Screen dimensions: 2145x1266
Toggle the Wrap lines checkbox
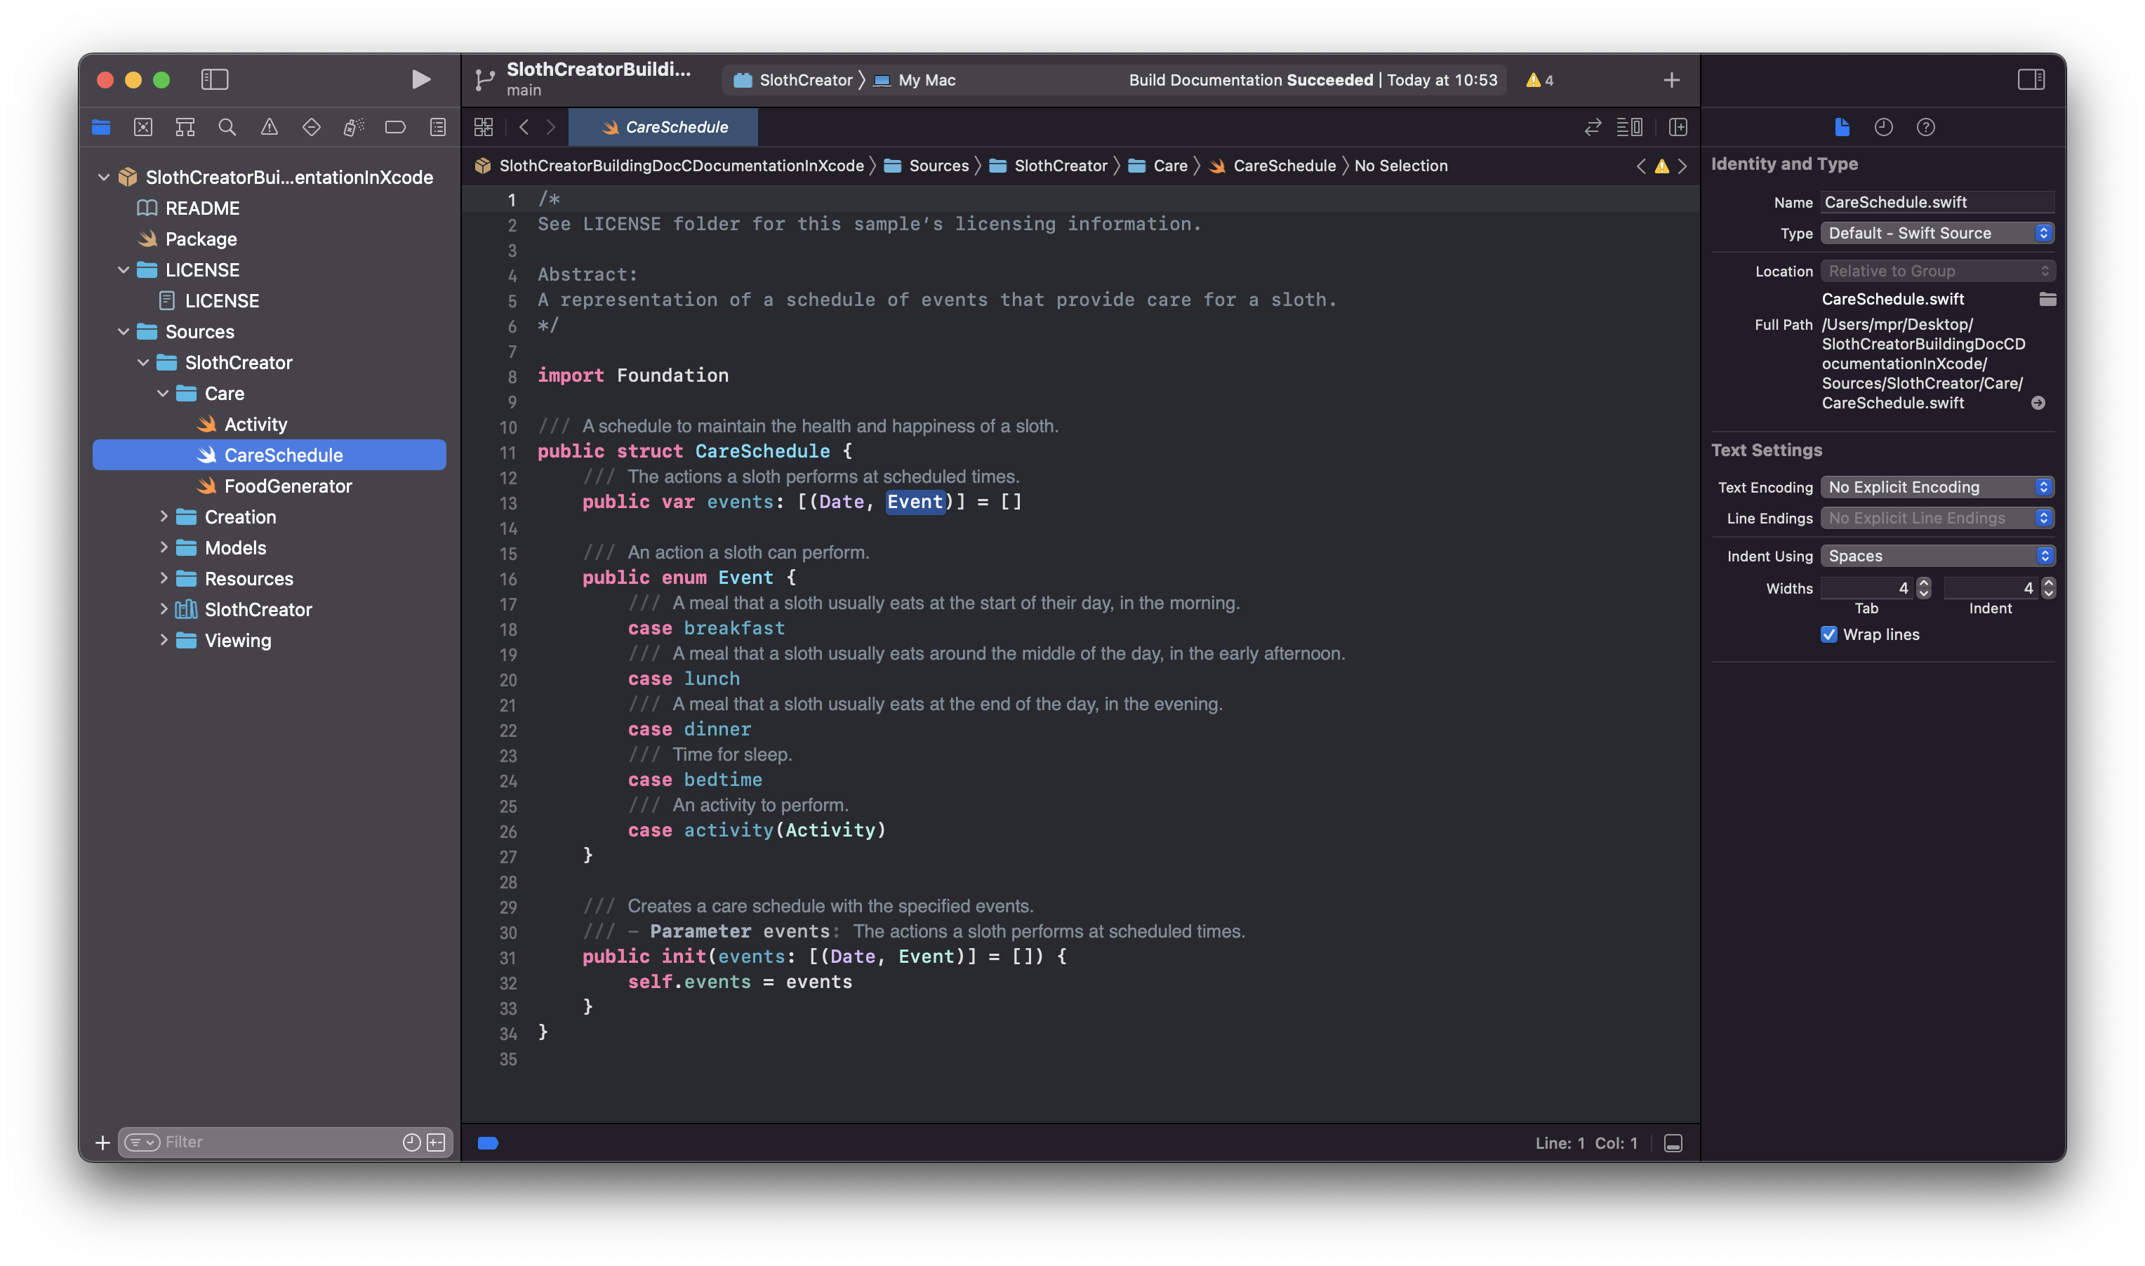(x=1828, y=634)
